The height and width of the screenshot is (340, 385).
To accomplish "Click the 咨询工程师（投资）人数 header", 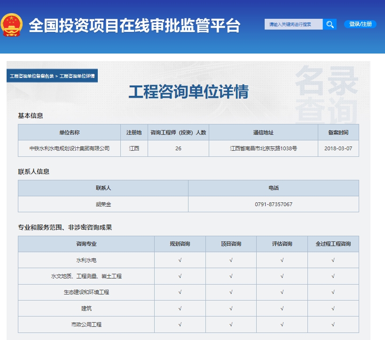I will click(178, 132).
